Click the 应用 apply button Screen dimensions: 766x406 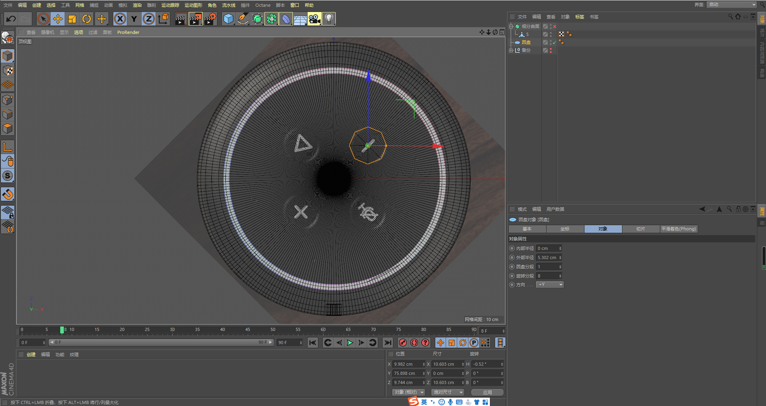[487, 392]
